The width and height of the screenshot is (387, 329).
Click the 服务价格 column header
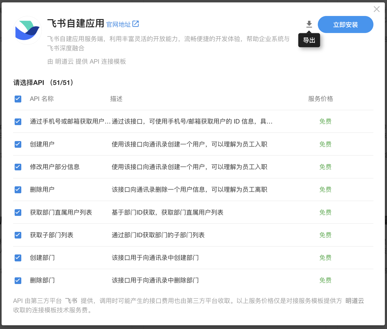320,99
